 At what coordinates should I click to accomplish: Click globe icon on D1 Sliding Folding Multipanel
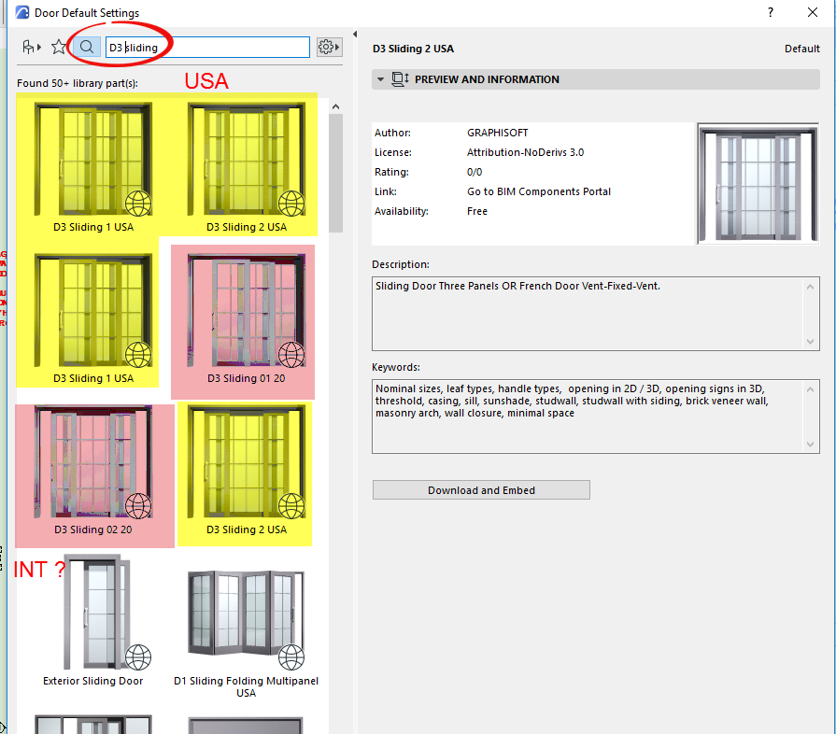pos(291,657)
